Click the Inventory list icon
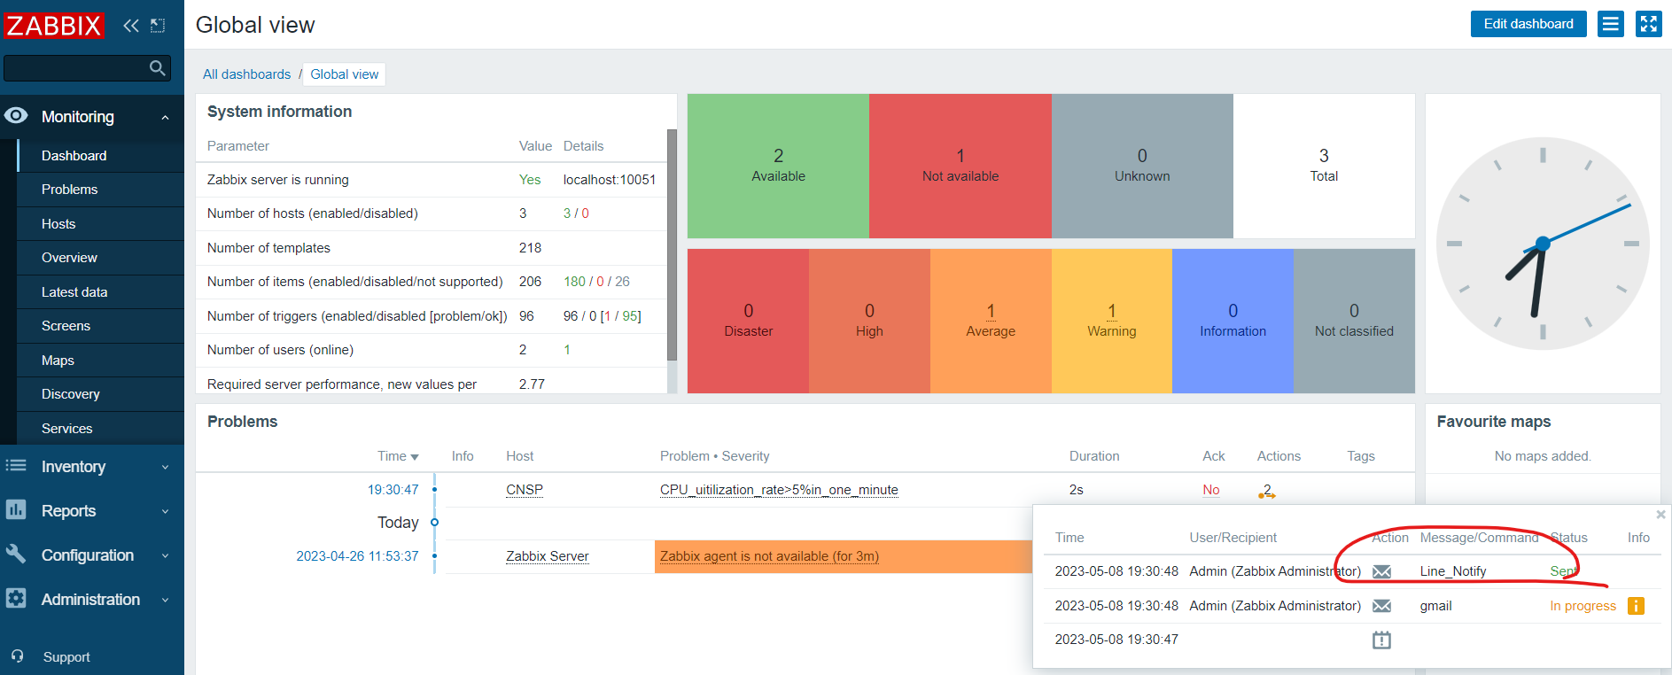Viewport: 1672px width, 675px height. [16, 466]
